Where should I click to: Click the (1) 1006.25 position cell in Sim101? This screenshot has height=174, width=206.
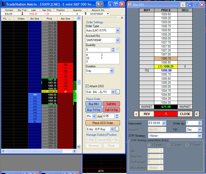click(166, 66)
